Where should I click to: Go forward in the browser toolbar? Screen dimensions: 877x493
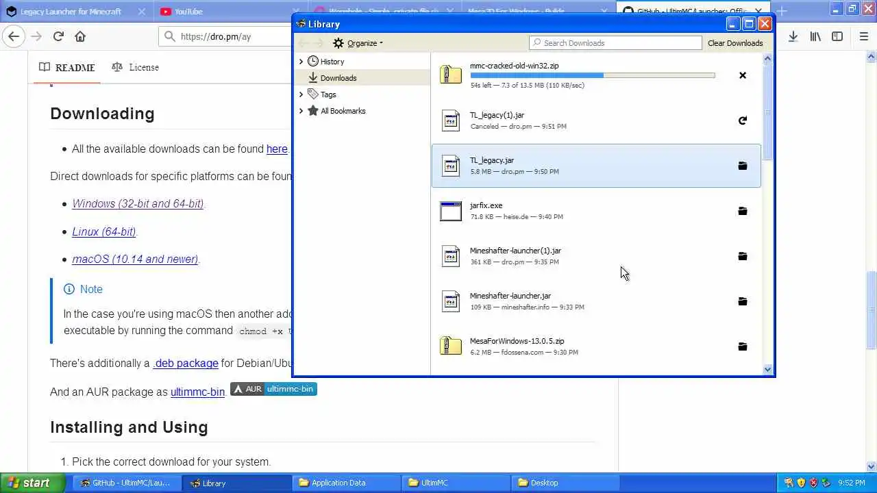pos(36,36)
